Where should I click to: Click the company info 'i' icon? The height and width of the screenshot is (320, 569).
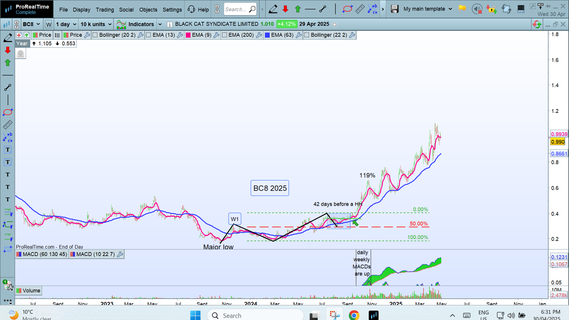[170, 24]
